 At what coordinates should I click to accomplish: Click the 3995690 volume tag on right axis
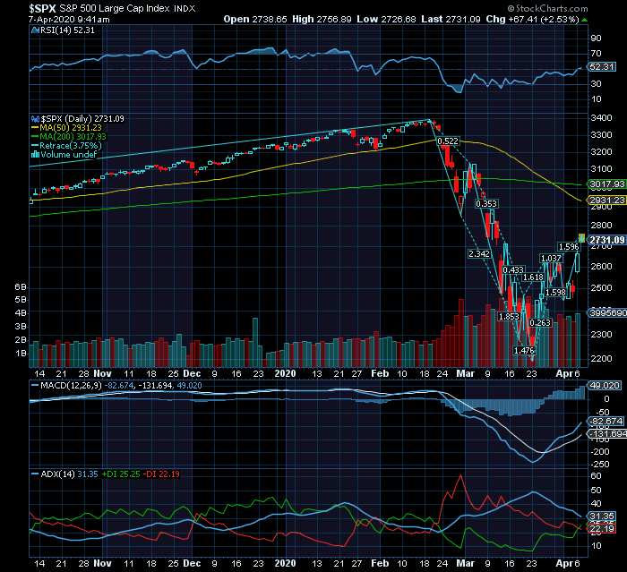(606, 312)
